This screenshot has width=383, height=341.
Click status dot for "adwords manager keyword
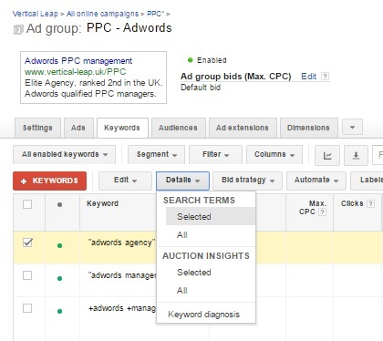click(59, 278)
